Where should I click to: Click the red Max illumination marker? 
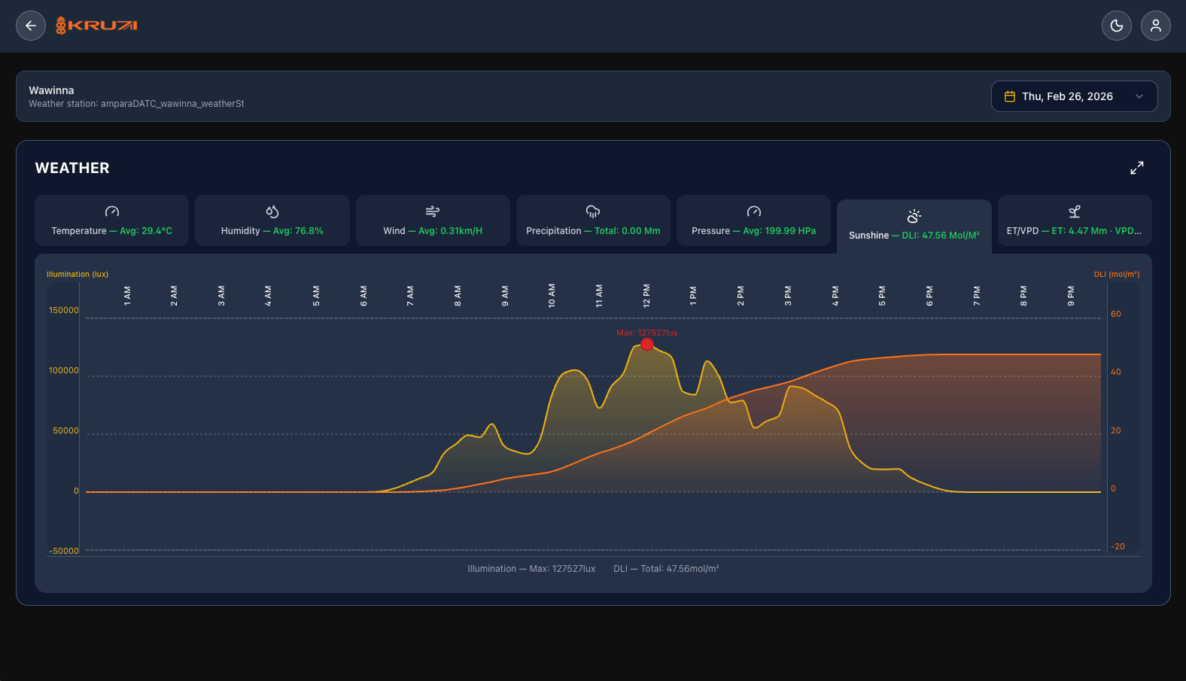click(x=647, y=345)
